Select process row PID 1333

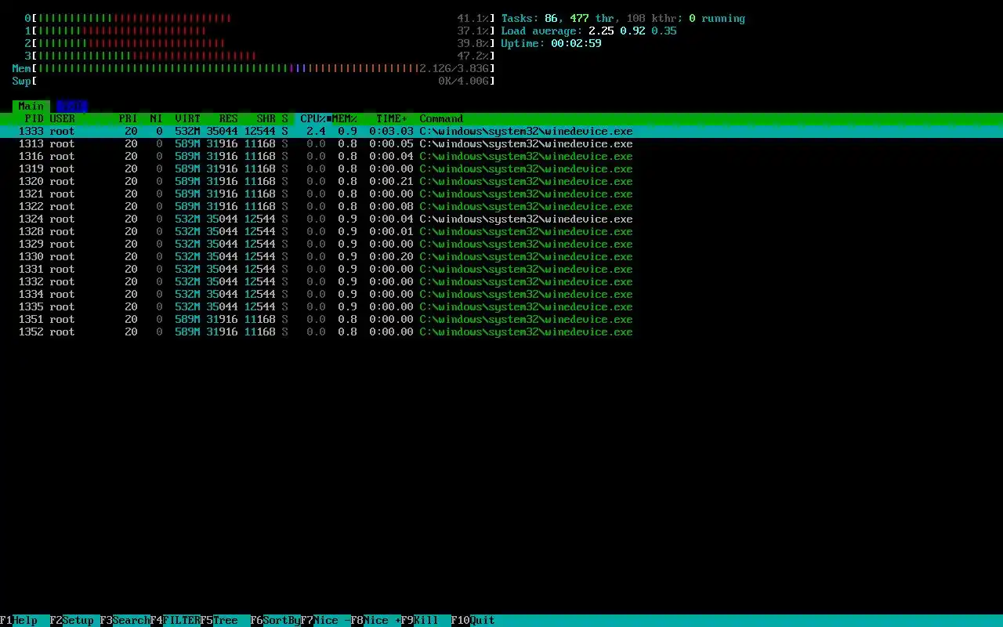tap(501, 131)
